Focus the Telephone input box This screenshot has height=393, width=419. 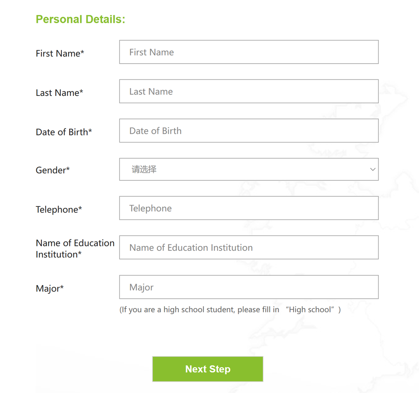tap(249, 208)
